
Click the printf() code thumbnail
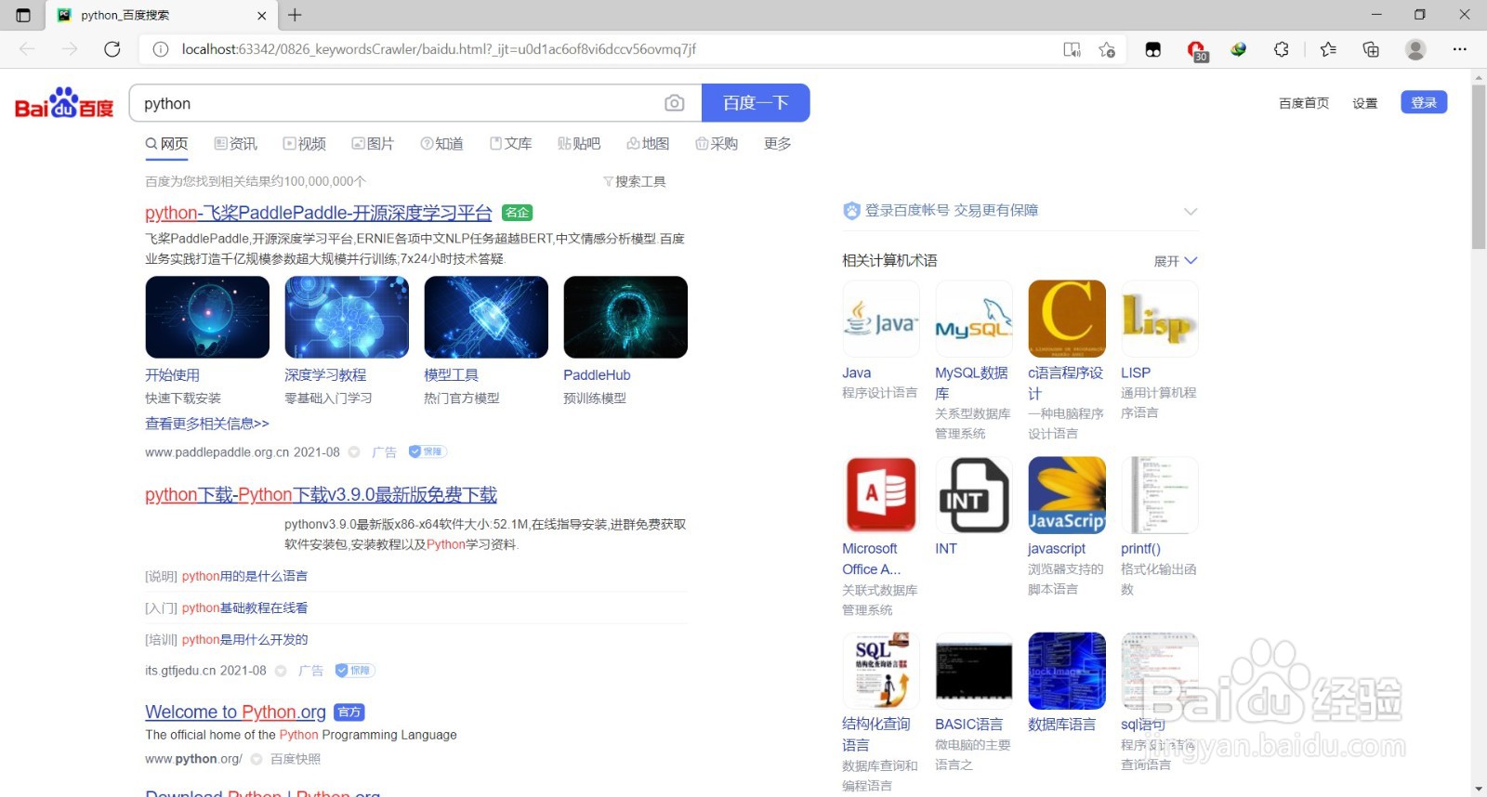(1160, 495)
